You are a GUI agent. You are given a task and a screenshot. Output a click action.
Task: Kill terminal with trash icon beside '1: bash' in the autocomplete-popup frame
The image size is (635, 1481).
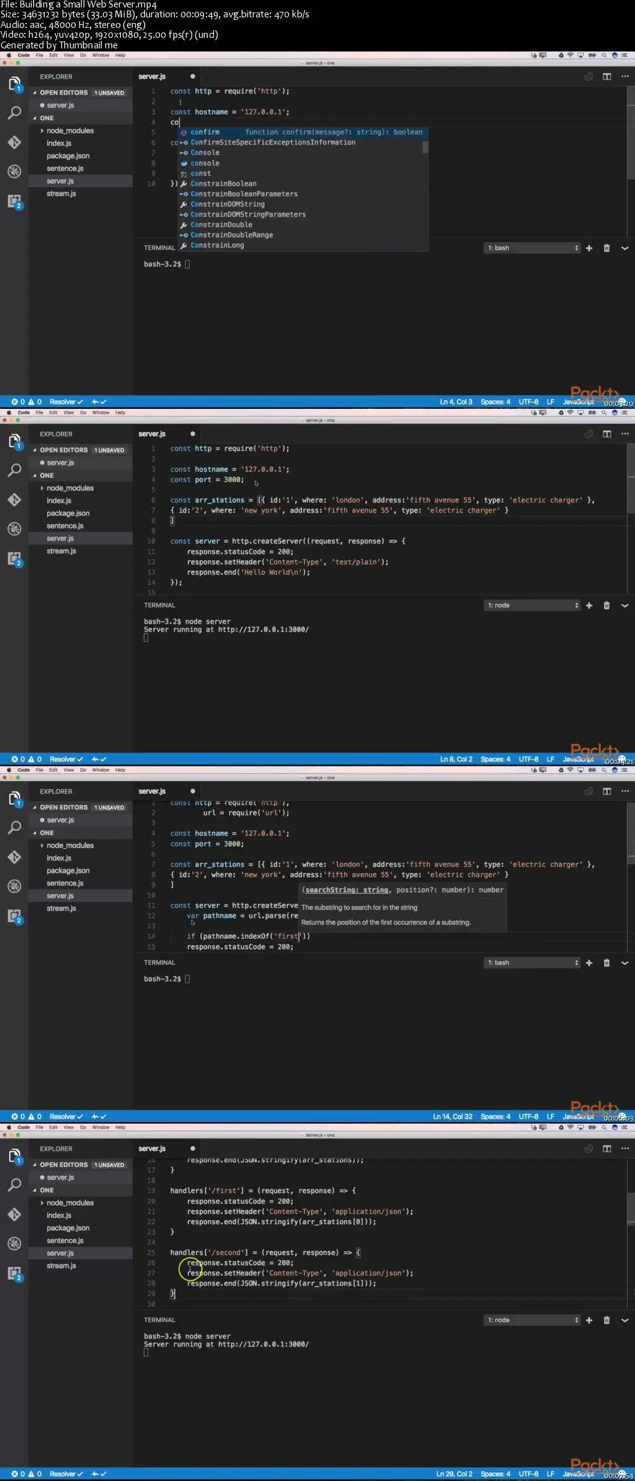(606, 248)
